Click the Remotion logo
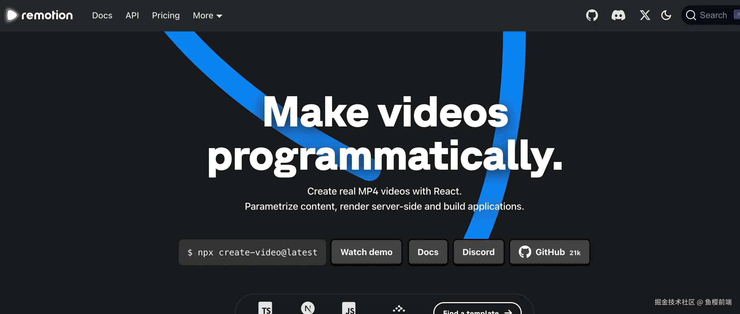 tap(39, 15)
